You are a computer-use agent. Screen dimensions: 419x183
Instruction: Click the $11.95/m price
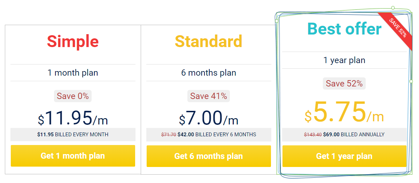point(73,117)
